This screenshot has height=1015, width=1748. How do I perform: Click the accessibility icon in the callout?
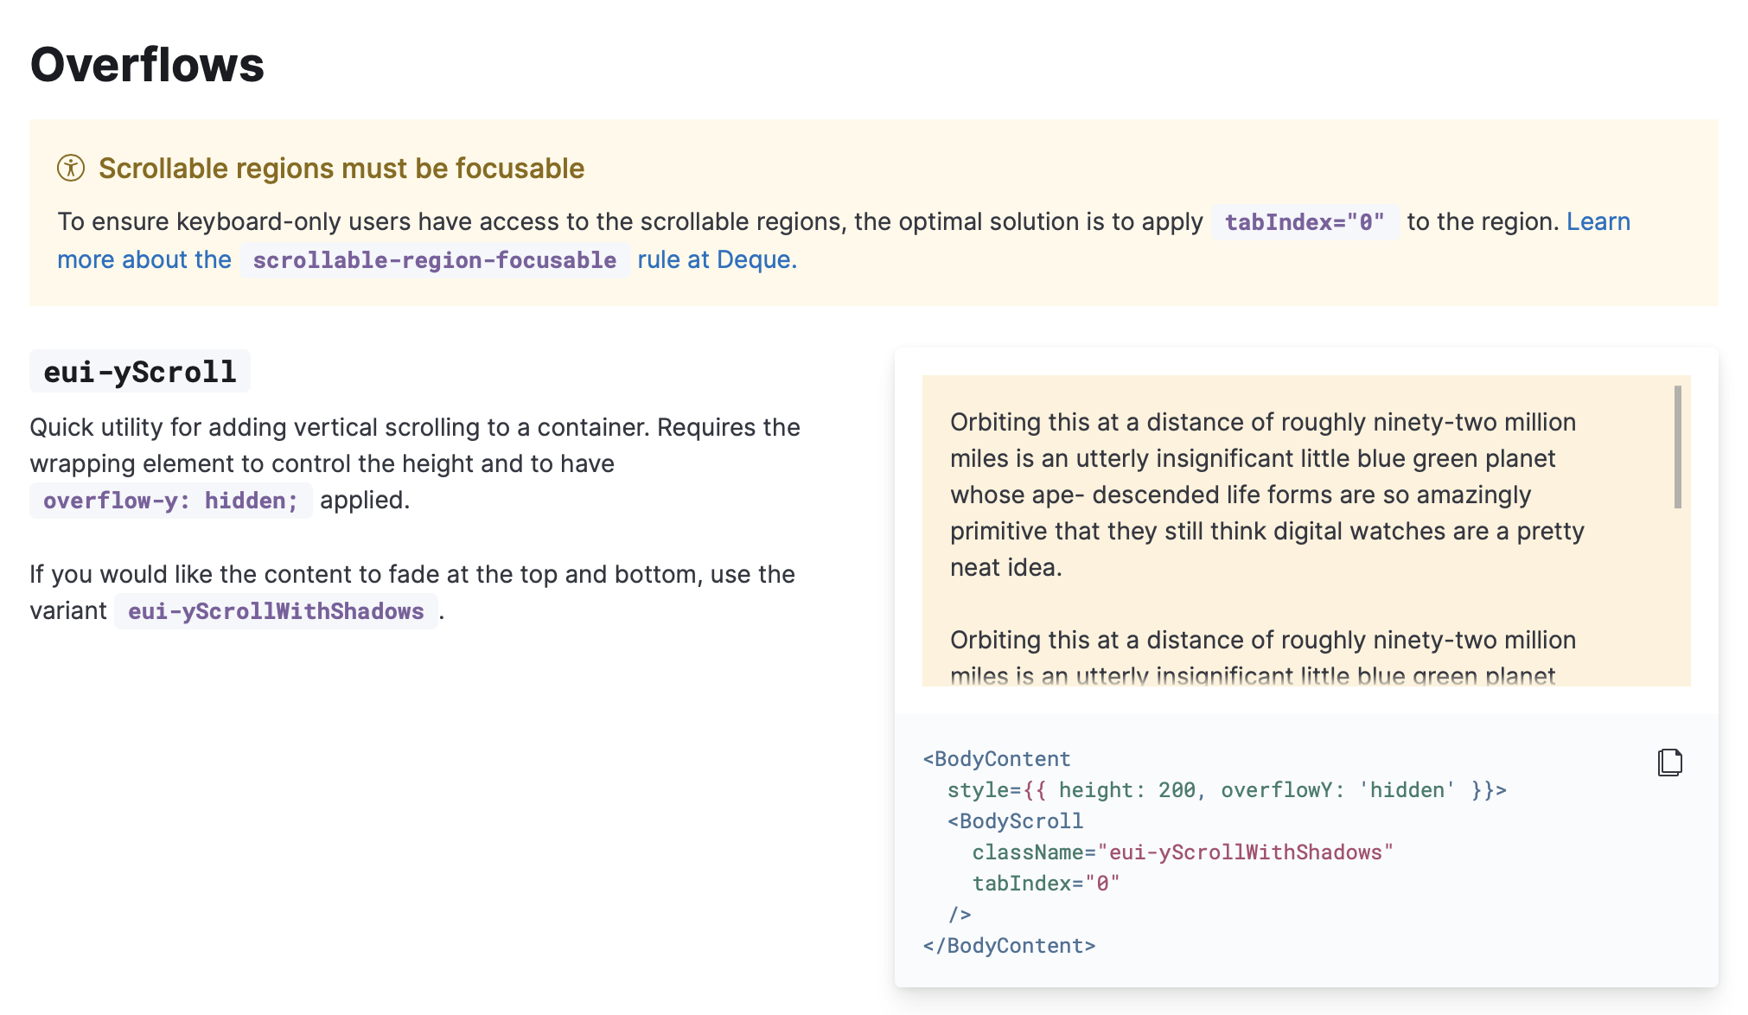click(x=70, y=168)
